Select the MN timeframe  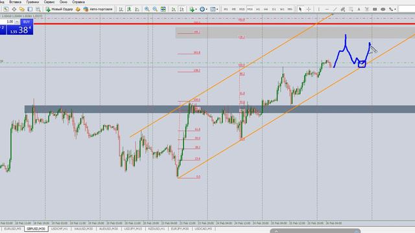tap(290, 9)
